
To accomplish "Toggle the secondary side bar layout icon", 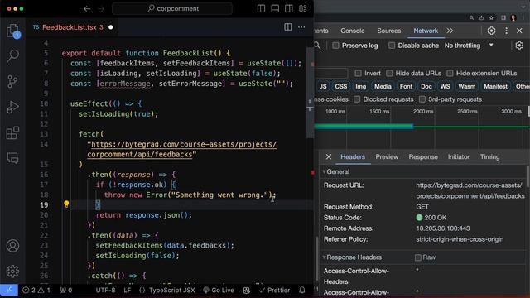I will (x=289, y=9).
